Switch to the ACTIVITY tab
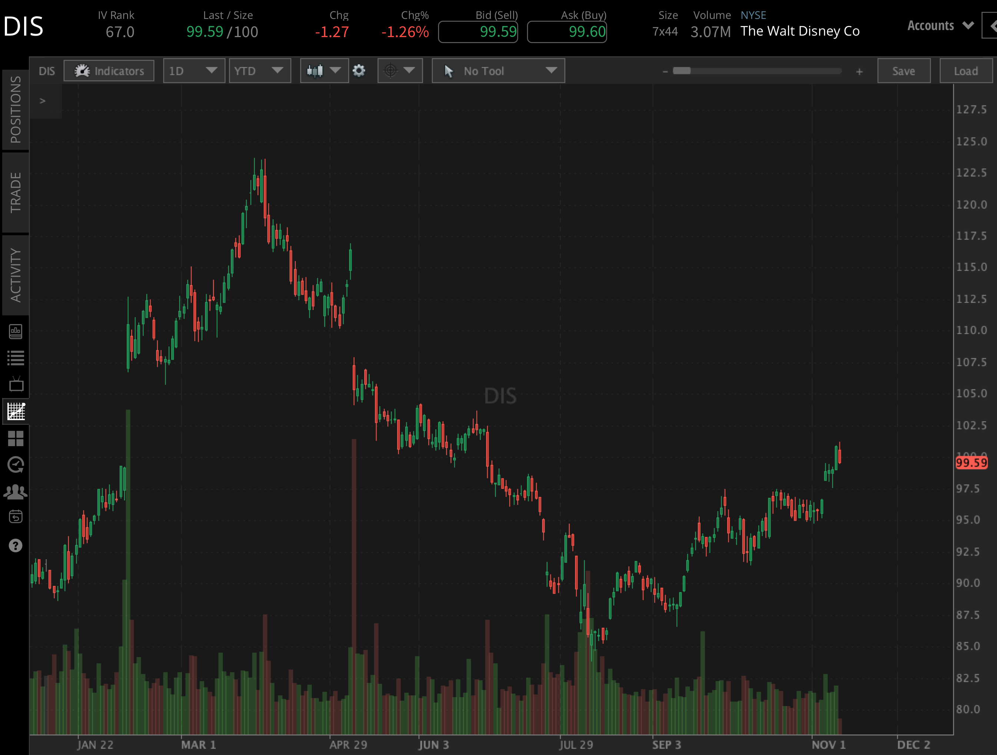The width and height of the screenshot is (997, 755). tap(16, 275)
